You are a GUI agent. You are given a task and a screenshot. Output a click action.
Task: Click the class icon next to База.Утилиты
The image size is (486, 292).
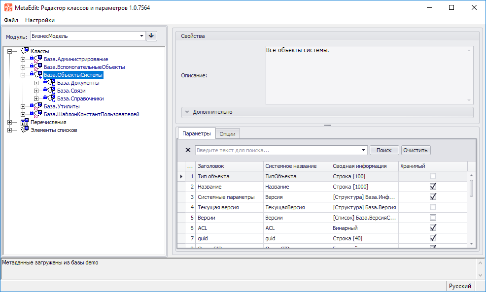coord(37,106)
